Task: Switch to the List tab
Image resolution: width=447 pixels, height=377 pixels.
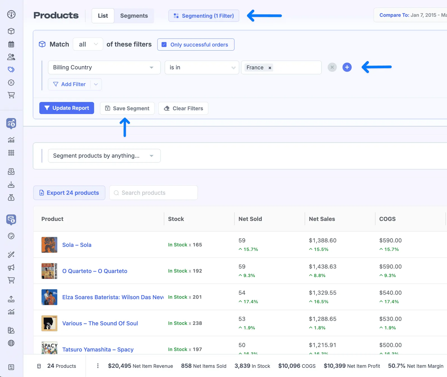Action: click(103, 16)
